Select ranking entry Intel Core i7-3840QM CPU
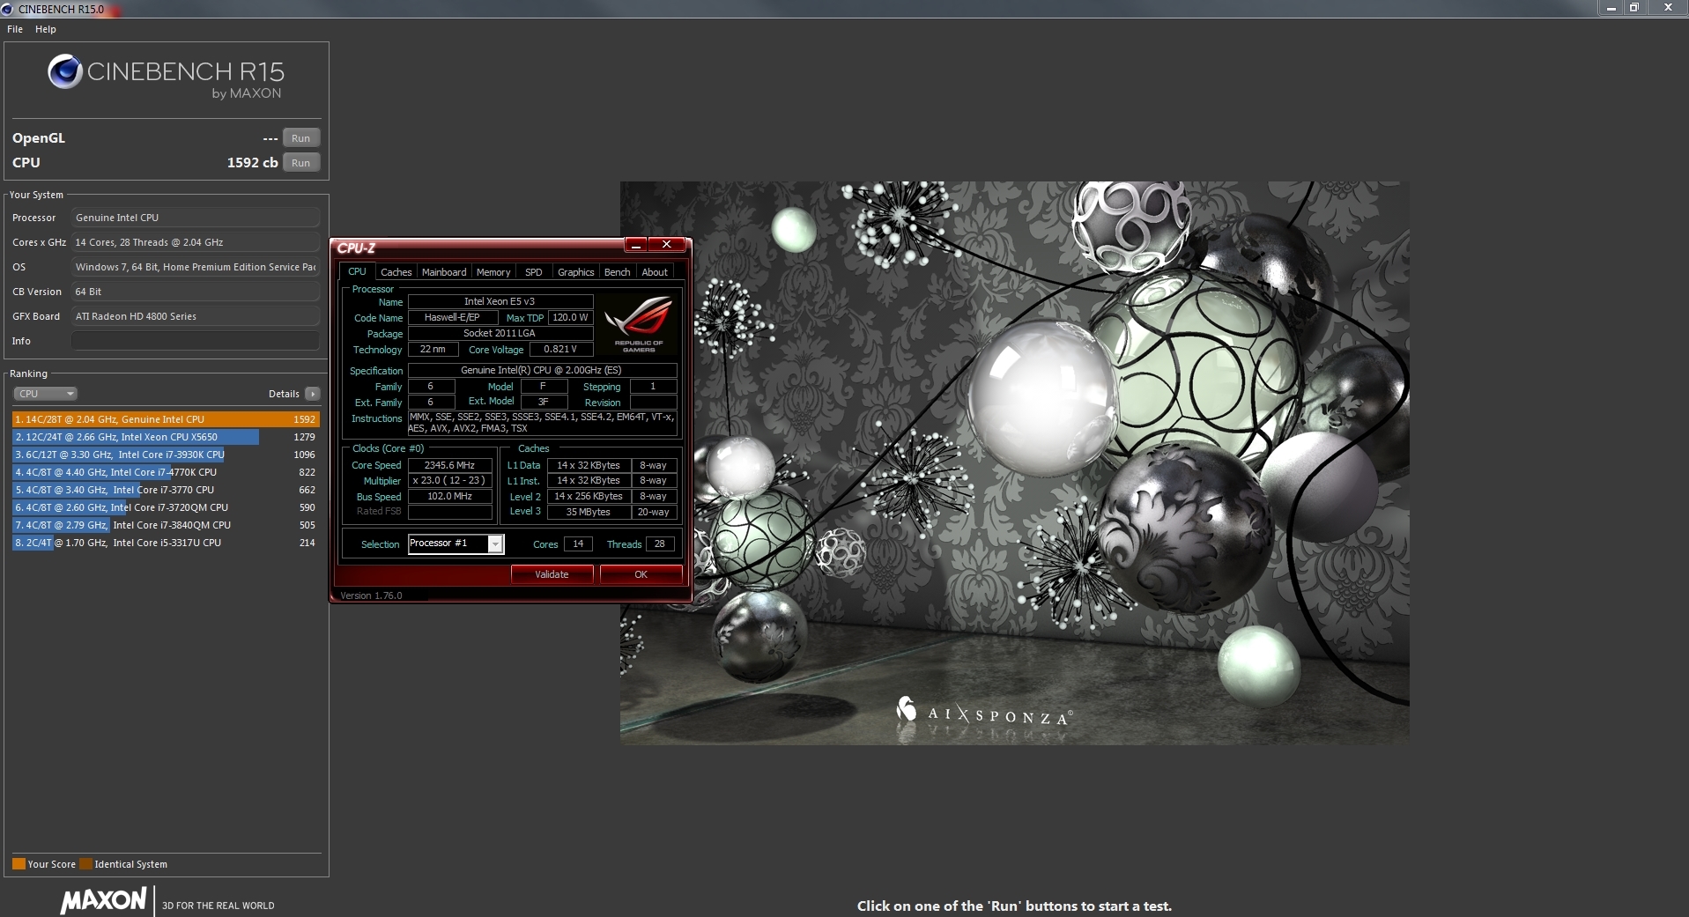This screenshot has height=917, width=1689. [166, 525]
